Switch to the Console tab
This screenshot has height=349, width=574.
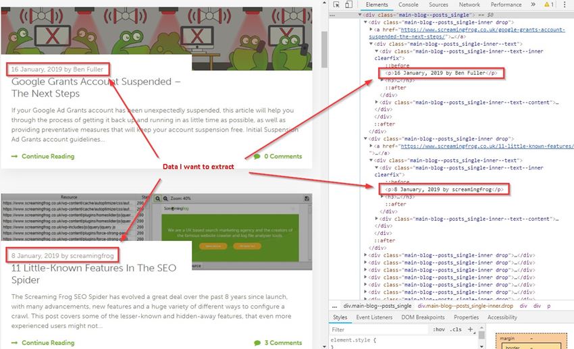(x=408, y=5)
